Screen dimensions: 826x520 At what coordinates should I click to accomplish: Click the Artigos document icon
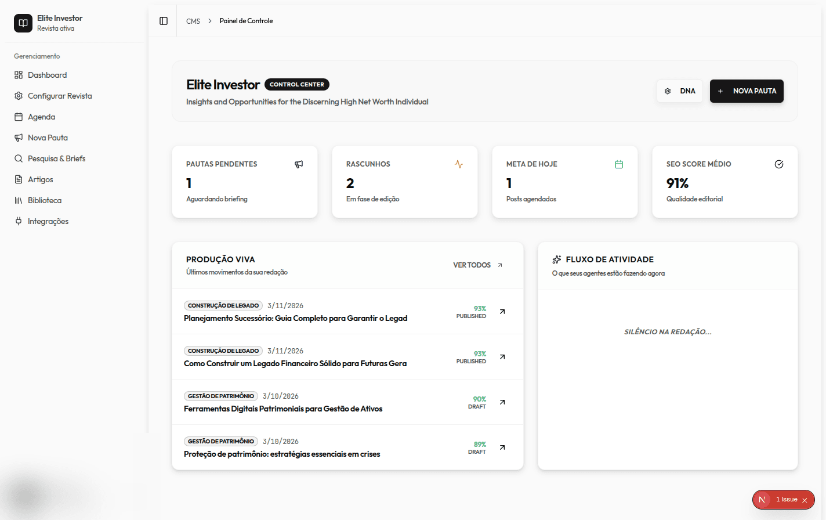coord(19,179)
